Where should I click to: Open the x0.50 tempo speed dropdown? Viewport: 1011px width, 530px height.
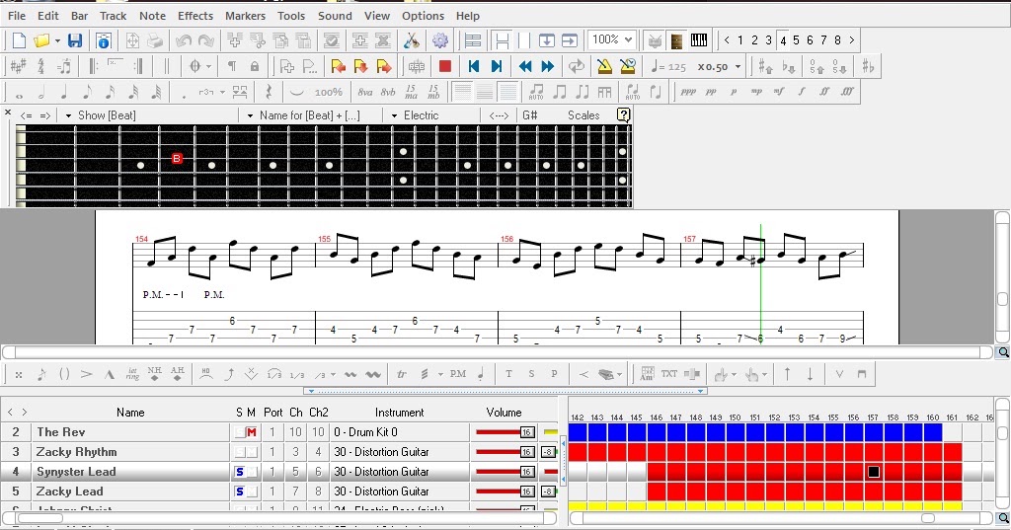[x=739, y=66]
